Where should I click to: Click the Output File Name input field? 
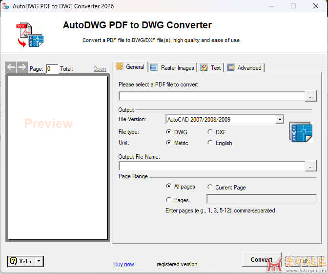(212, 166)
